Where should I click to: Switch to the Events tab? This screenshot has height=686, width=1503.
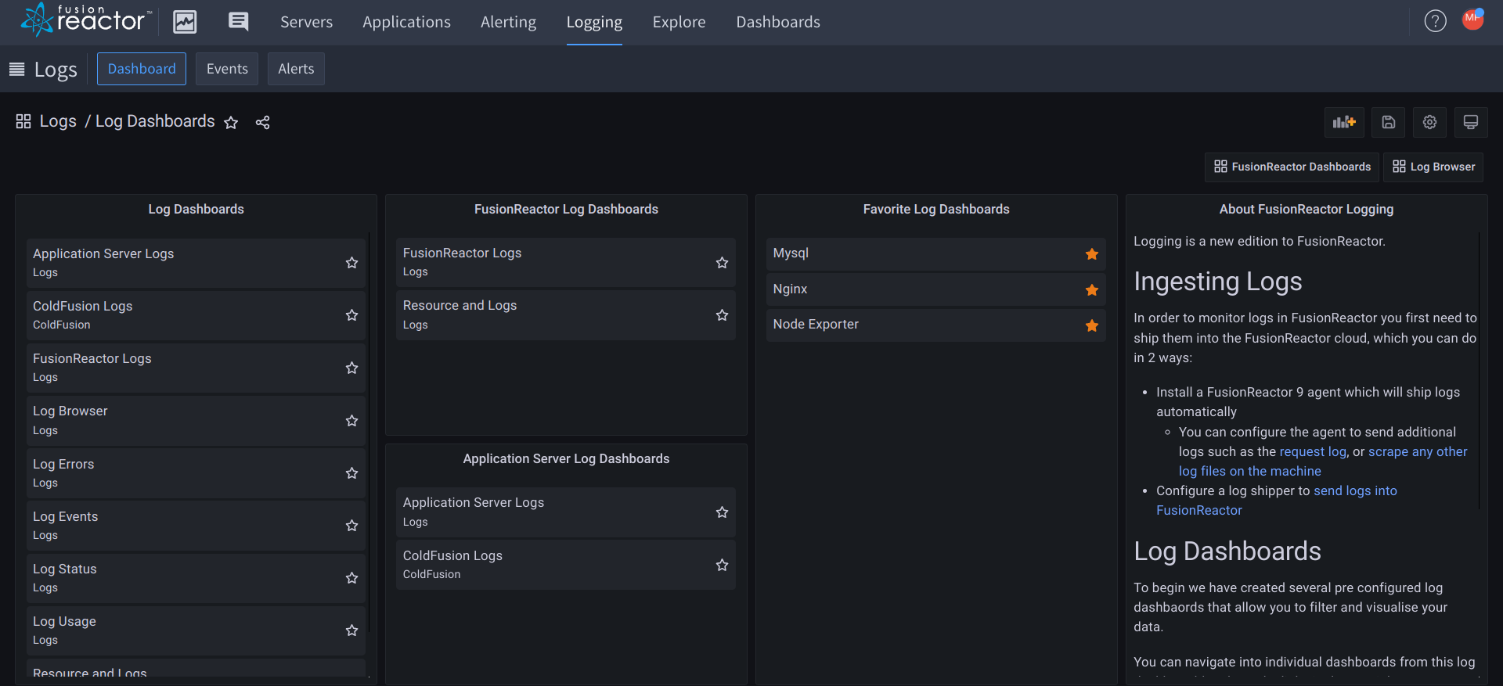227,69
